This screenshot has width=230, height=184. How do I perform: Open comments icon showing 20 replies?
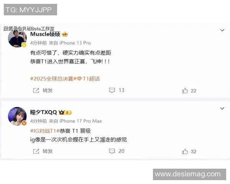(x=112, y=151)
